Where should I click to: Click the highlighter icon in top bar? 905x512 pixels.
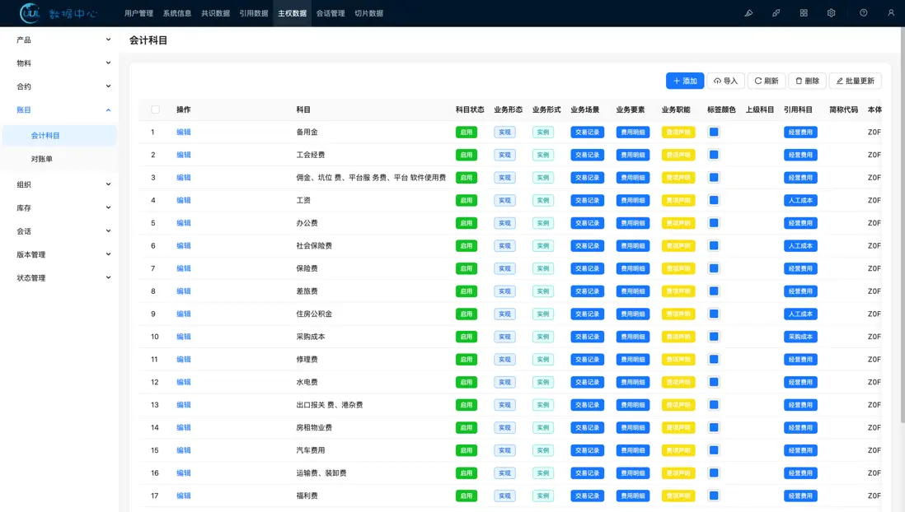point(748,12)
